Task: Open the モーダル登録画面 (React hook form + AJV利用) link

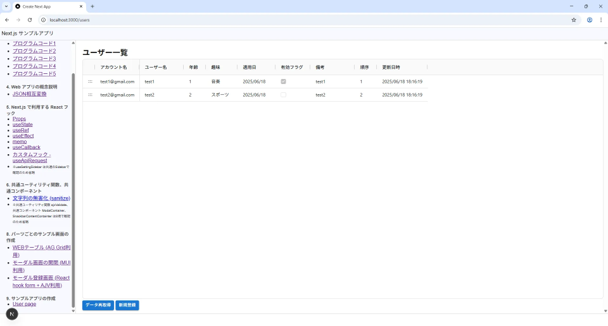Action: [x=41, y=282]
